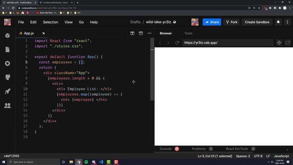Bookmark page with Chrome star icon

tap(259, 8)
